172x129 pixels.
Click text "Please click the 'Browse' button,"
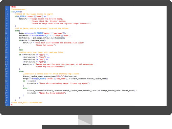coord(49,21)
